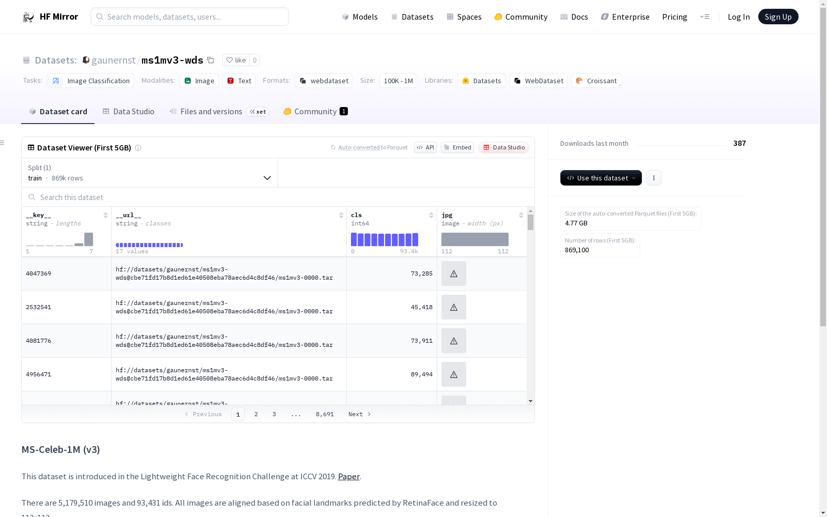827x517 pixels.
Task: Open the Community tab with 1 discussion
Action: [315, 112]
